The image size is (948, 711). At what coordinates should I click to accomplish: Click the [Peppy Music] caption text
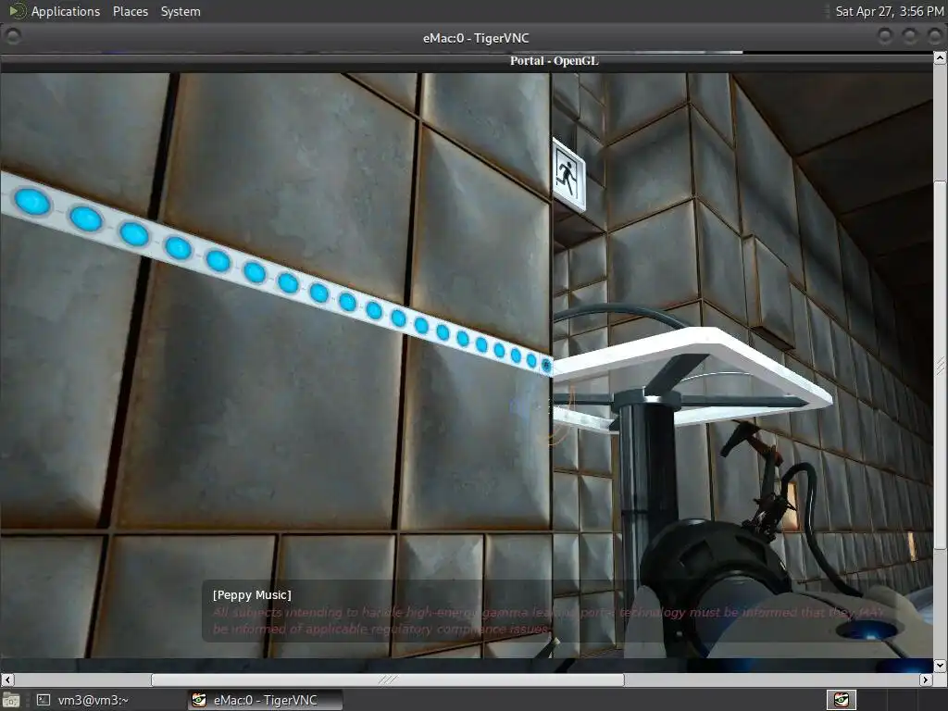pos(252,595)
